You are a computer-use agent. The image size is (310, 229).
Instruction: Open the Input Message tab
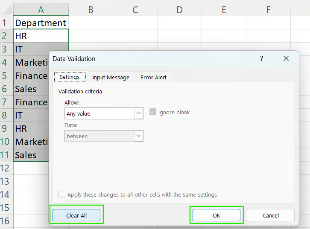111,77
